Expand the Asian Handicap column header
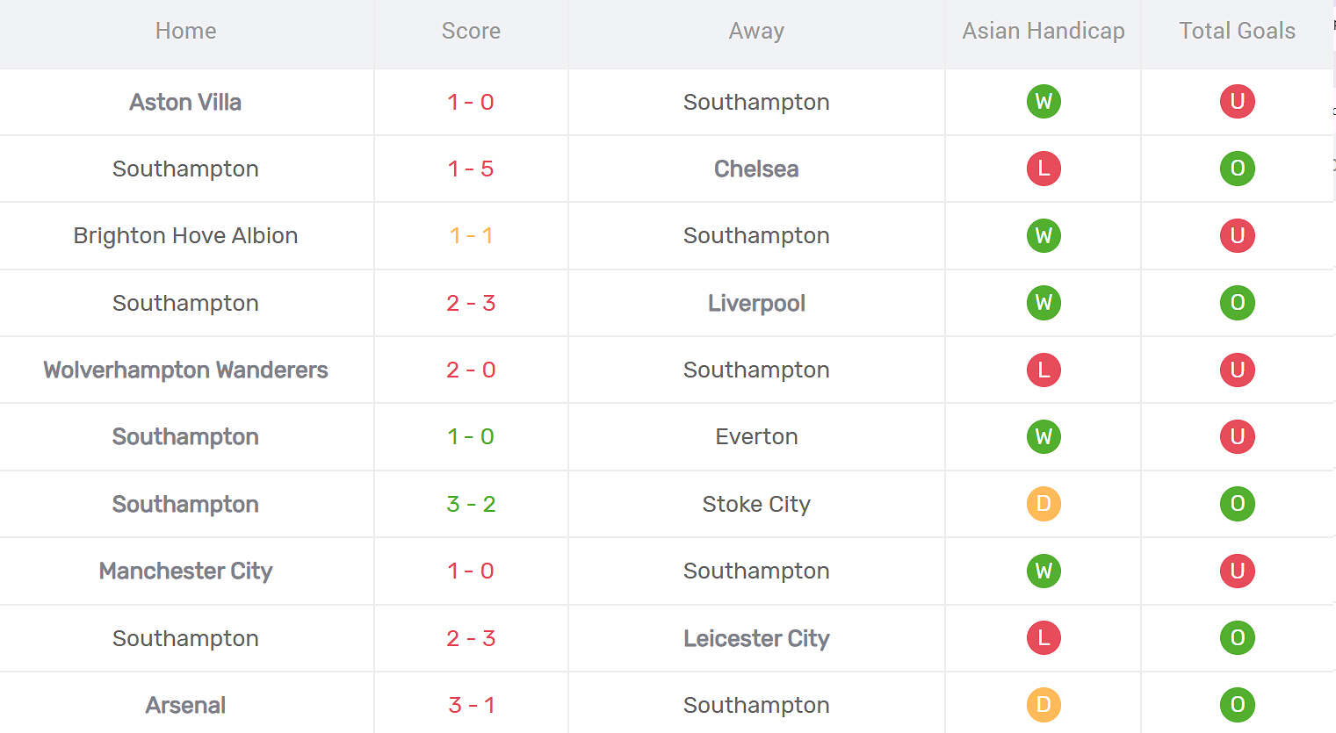 pyautogui.click(x=1044, y=31)
